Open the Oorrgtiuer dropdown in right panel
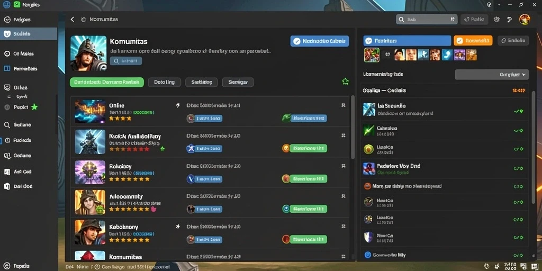Viewport: 542px width, 271px height. 492,74
